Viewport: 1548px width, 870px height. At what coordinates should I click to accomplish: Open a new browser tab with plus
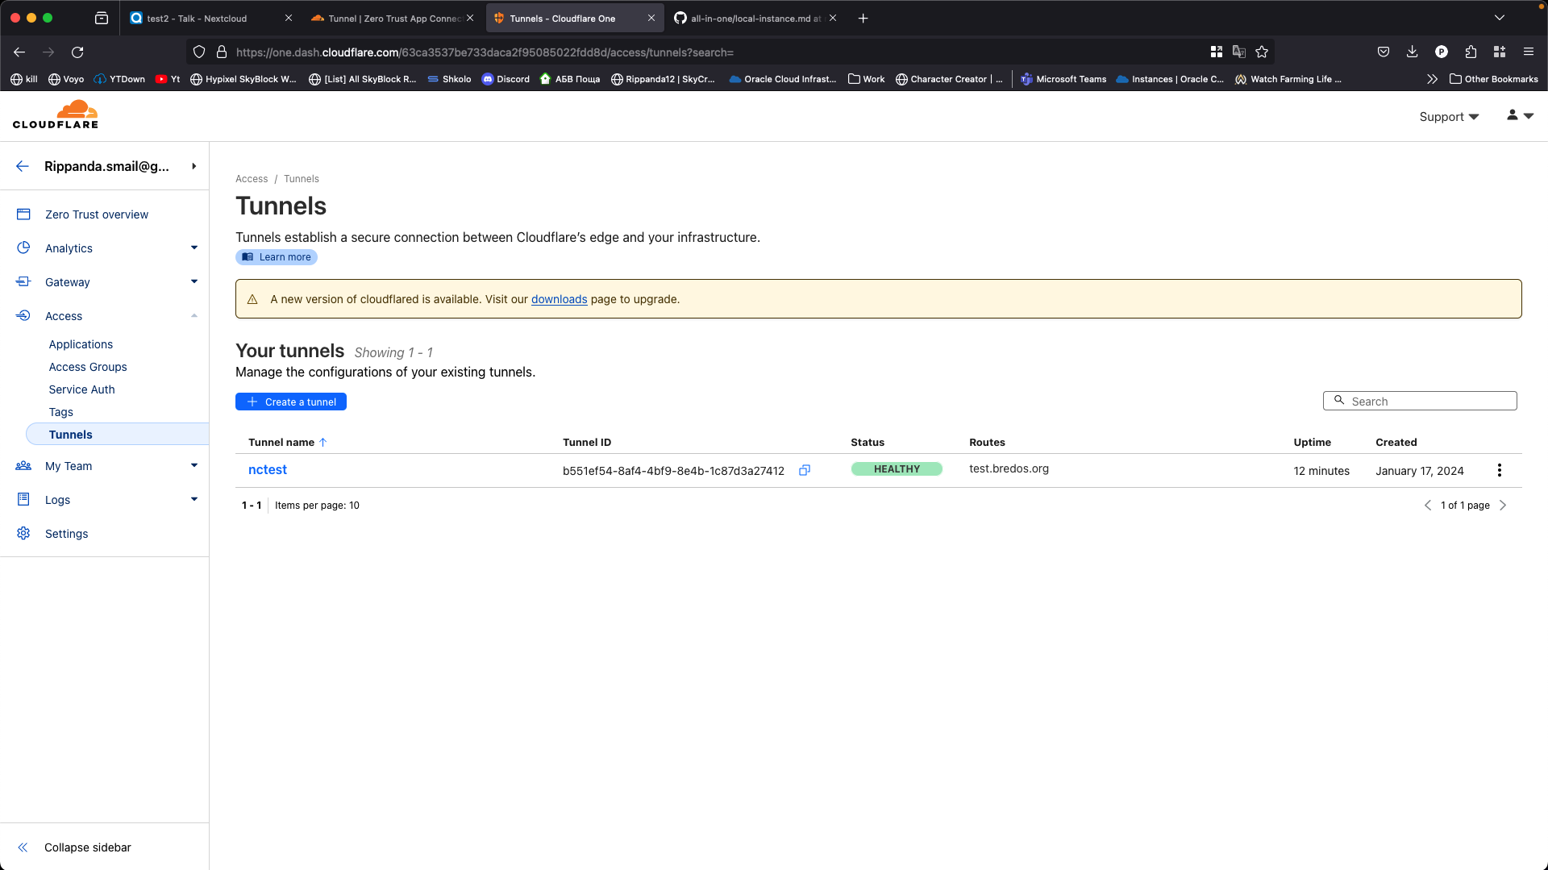click(x=863, y=19)
